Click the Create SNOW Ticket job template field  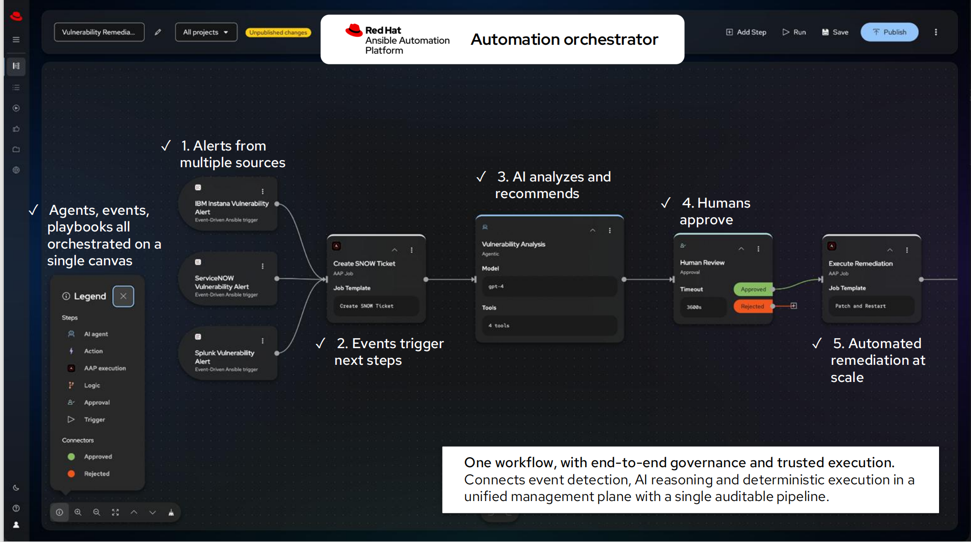[x=376, y=306]
